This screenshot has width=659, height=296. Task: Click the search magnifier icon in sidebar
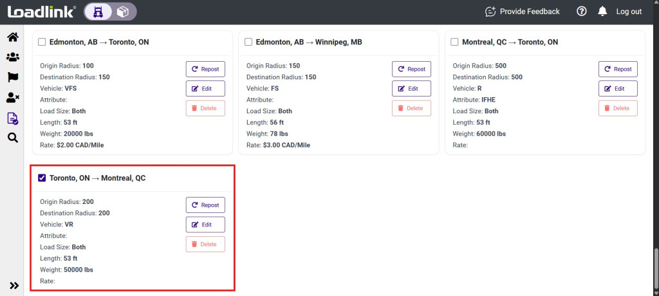tap(12, 137)
